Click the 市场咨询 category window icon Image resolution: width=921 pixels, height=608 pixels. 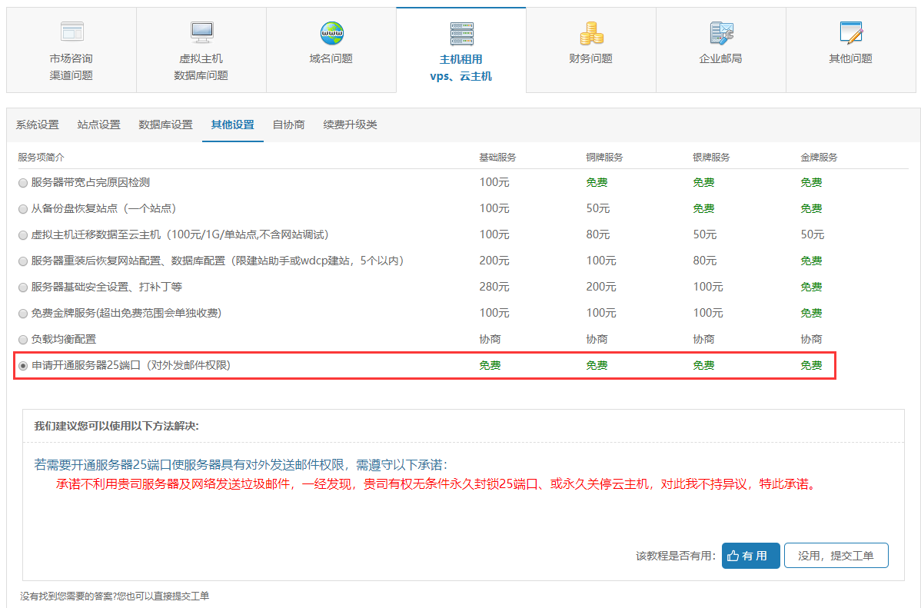pos(71,32)
